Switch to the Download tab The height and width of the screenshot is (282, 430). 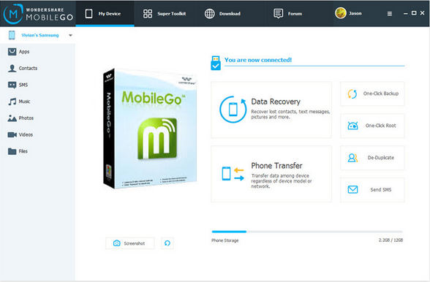point(222,13)
